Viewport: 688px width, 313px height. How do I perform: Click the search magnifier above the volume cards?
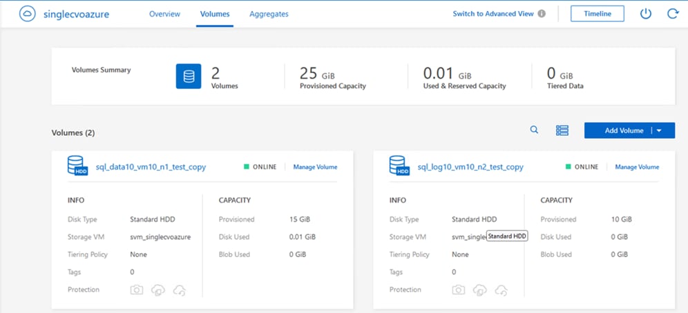point(534,130)
